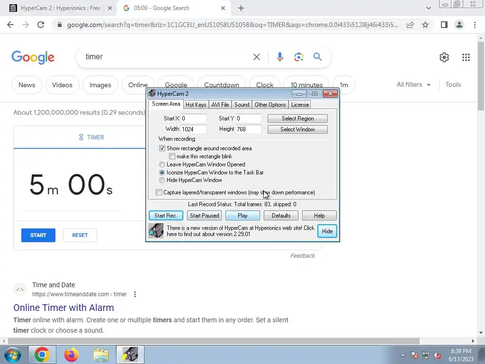Open new Chrome tab with plus icon
This screenshot has width=485, height=364.
pyautogui.click(x=241, y=8)
